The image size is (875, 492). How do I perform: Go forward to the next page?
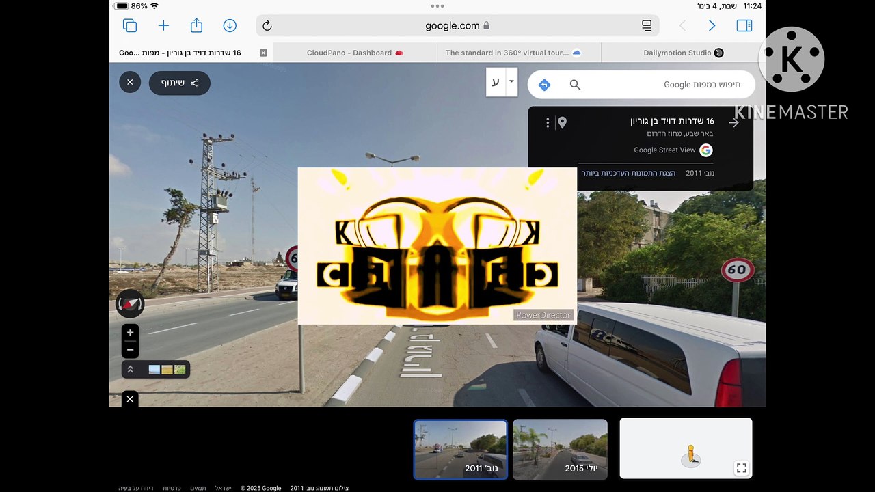[x=712, y=25]
